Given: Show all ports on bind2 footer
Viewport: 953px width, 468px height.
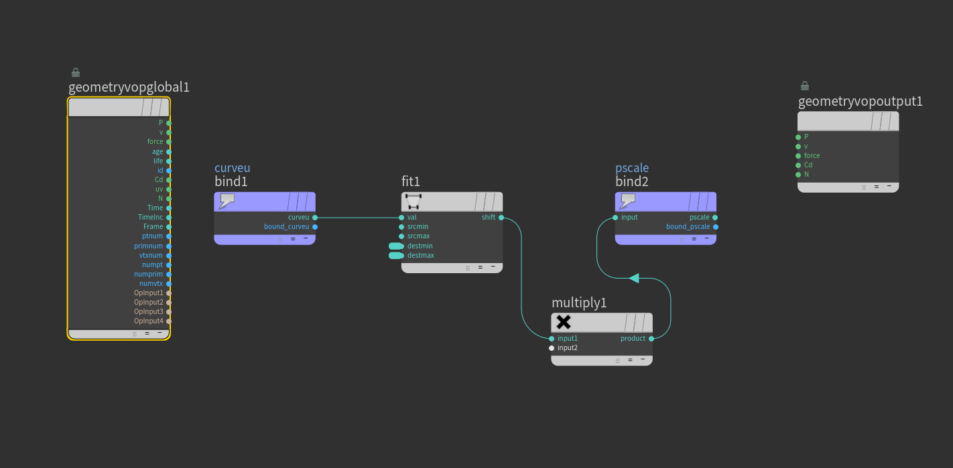Looking at the screenshot, I should point(681,239).
